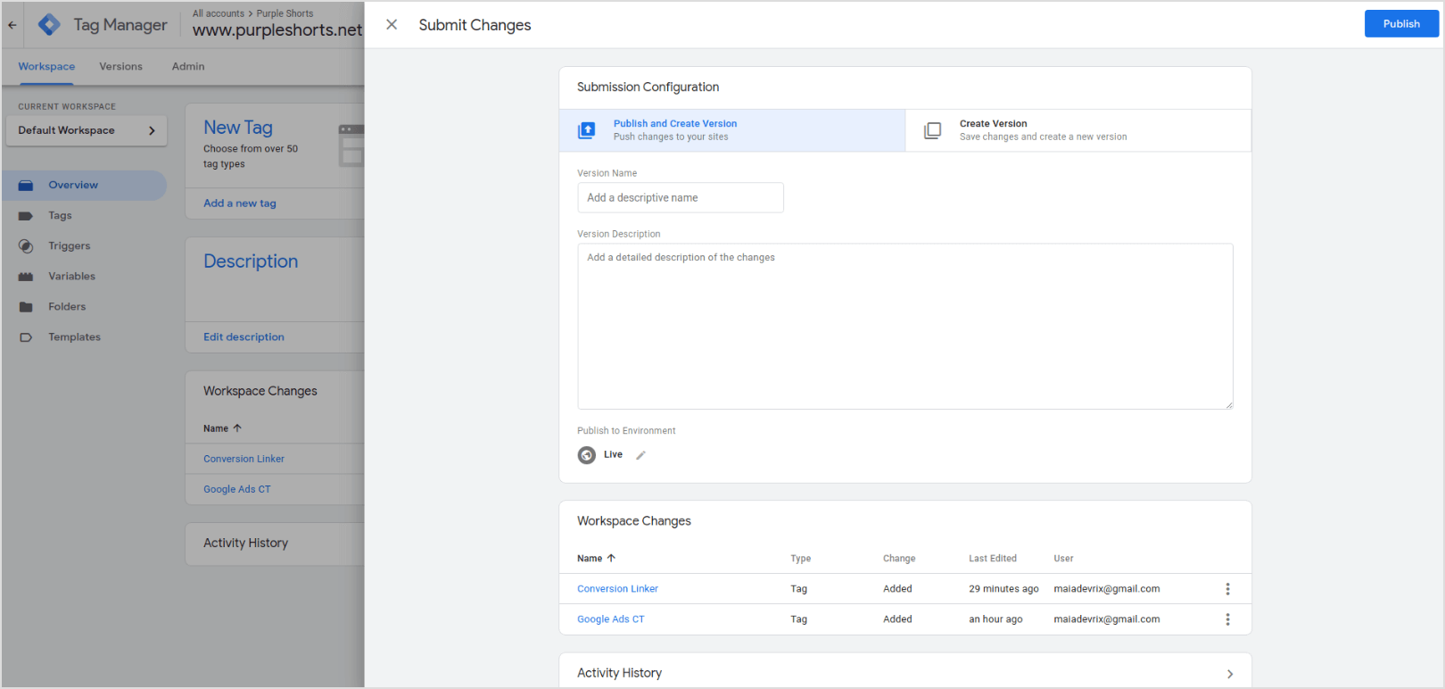Open the Conversion Linker link in changes table
The image size is (1445, 689).
click(617, 589)
